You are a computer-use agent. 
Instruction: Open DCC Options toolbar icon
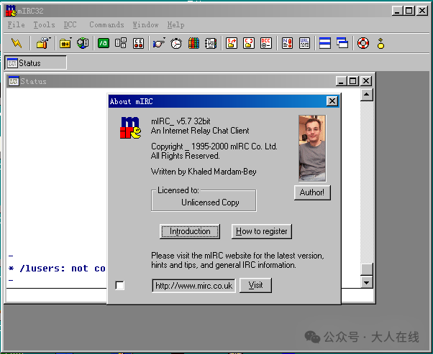(266, 43)
